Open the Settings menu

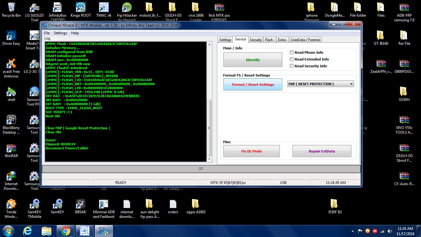(60, 33)
